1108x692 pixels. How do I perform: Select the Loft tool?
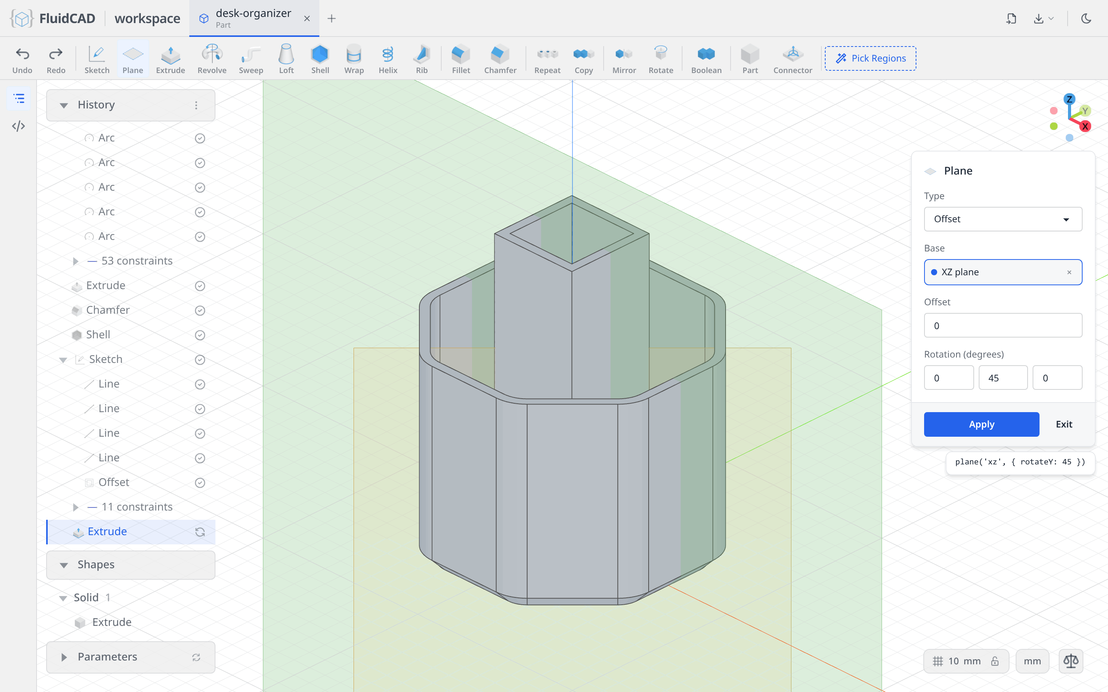click(x=286, y=59)
